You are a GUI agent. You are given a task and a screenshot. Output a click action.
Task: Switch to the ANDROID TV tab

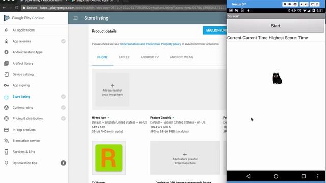pyautogui.click(x=150, y=57)
